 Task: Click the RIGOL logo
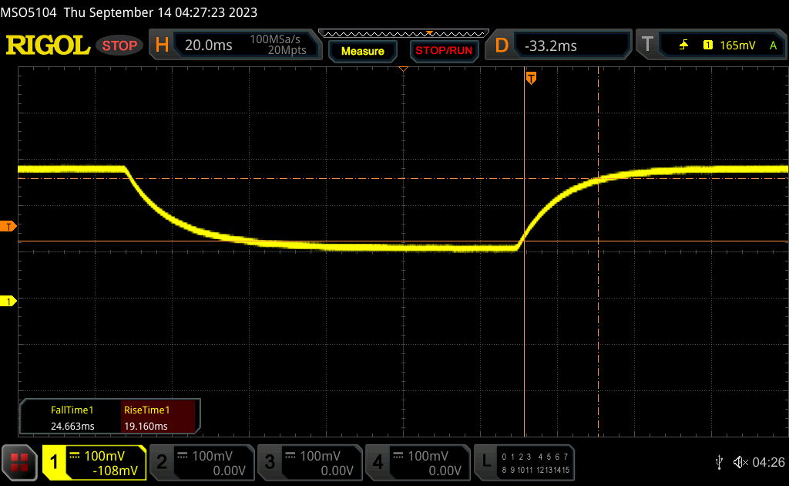pyautogui.click(x=48, y=46)
